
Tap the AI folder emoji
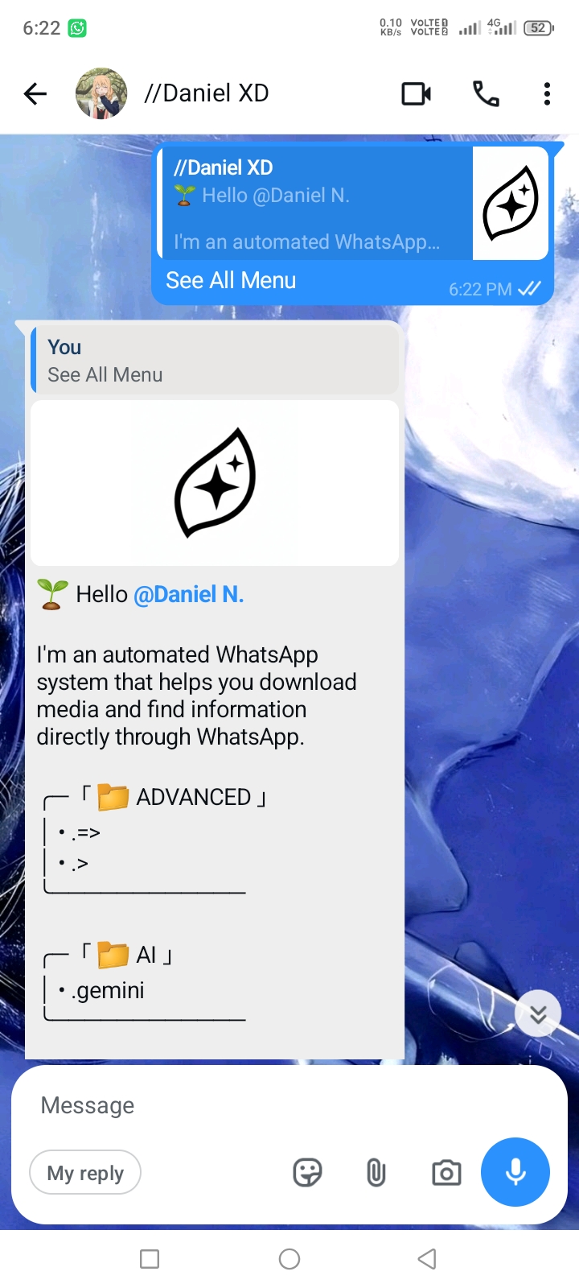113,955
